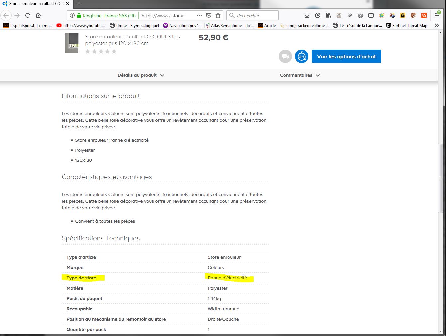This screenshot has width=446, height=336.
Task: Toggle the sidebar view icon
Action: 371,15
